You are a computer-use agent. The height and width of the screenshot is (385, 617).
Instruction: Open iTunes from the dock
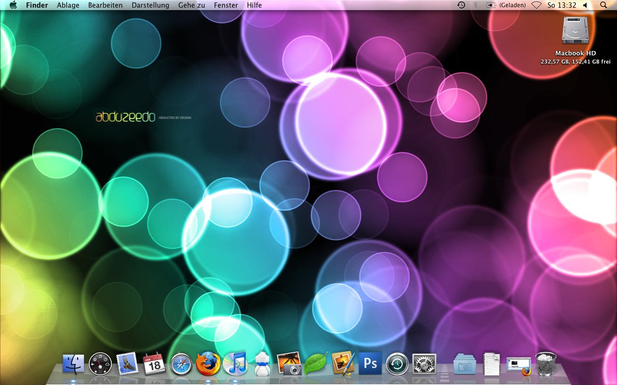point(235,364)
